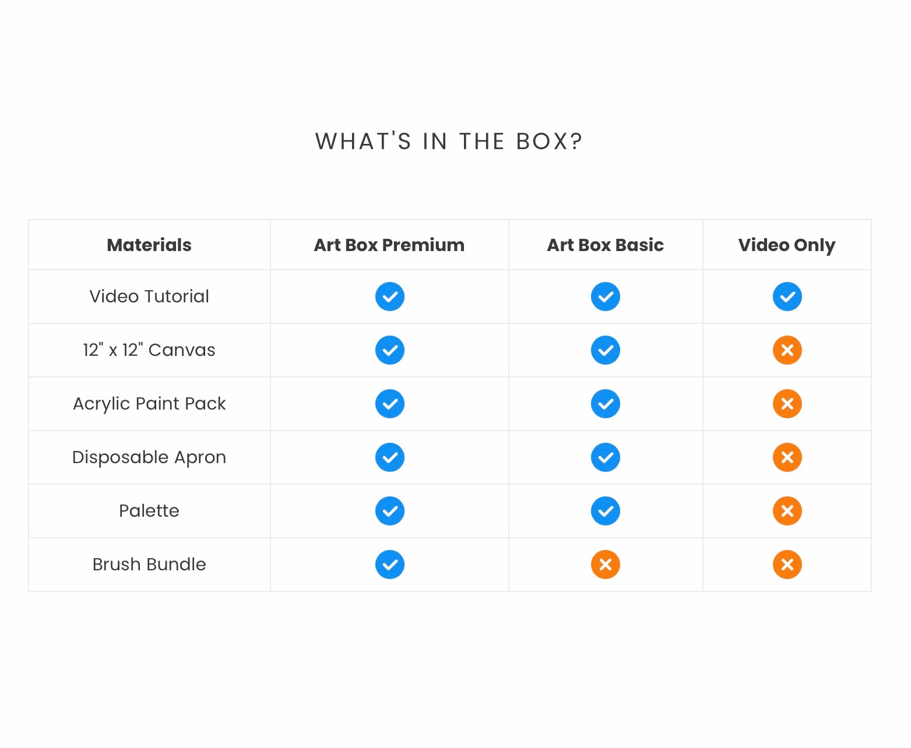Click the Materials column header
This screenshot has width=911, height=748.
[149, 245]
